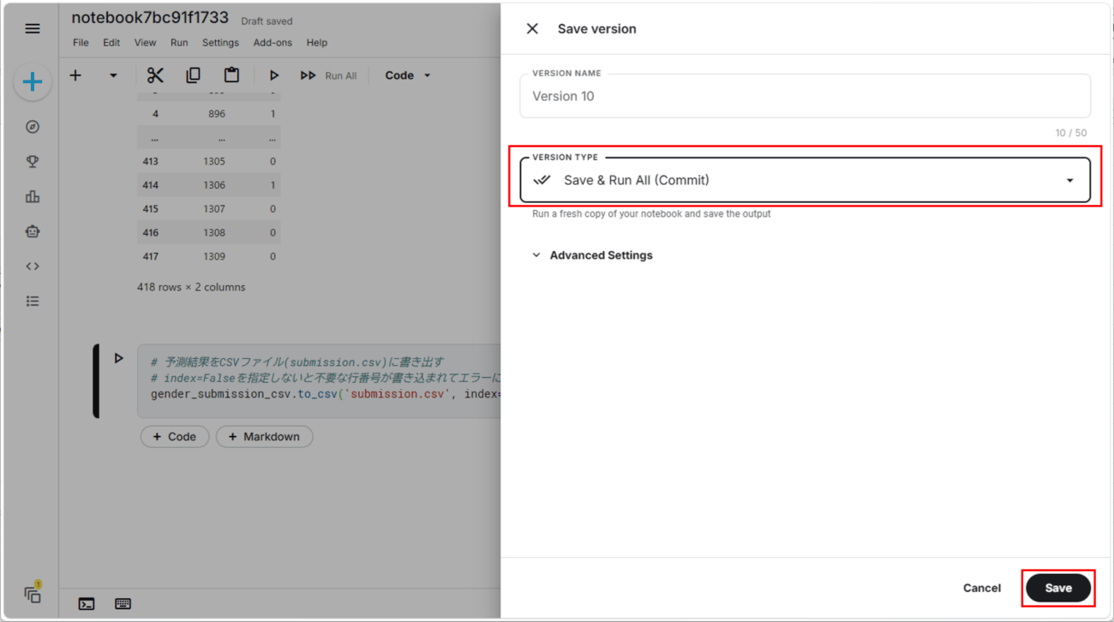
Task: Open the File menu
Action: (81, 42)
